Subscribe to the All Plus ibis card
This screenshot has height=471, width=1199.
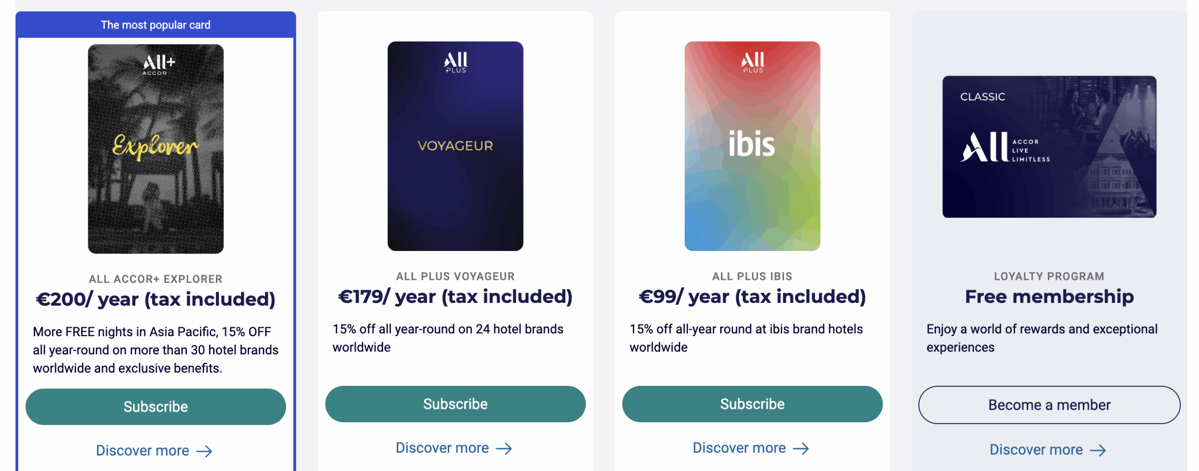751,404
